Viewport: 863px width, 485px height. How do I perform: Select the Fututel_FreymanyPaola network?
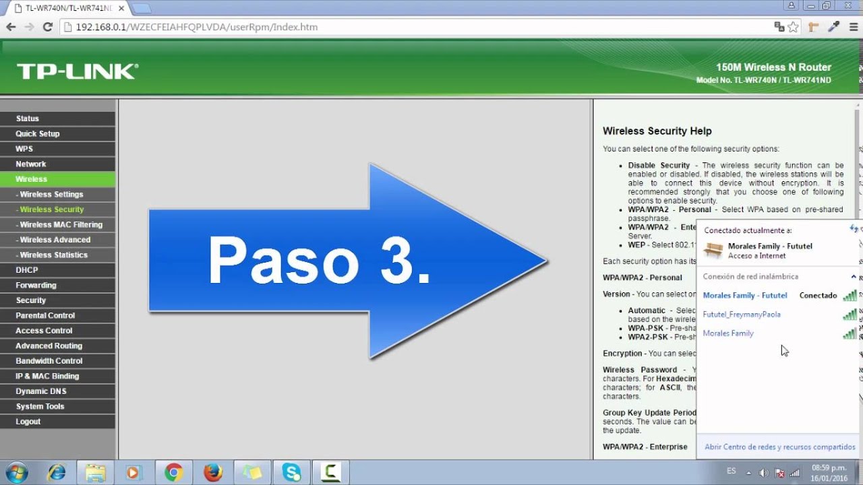pos(779,315)
